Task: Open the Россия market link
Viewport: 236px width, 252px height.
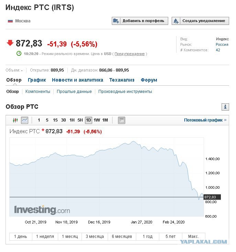Action: 222,44
